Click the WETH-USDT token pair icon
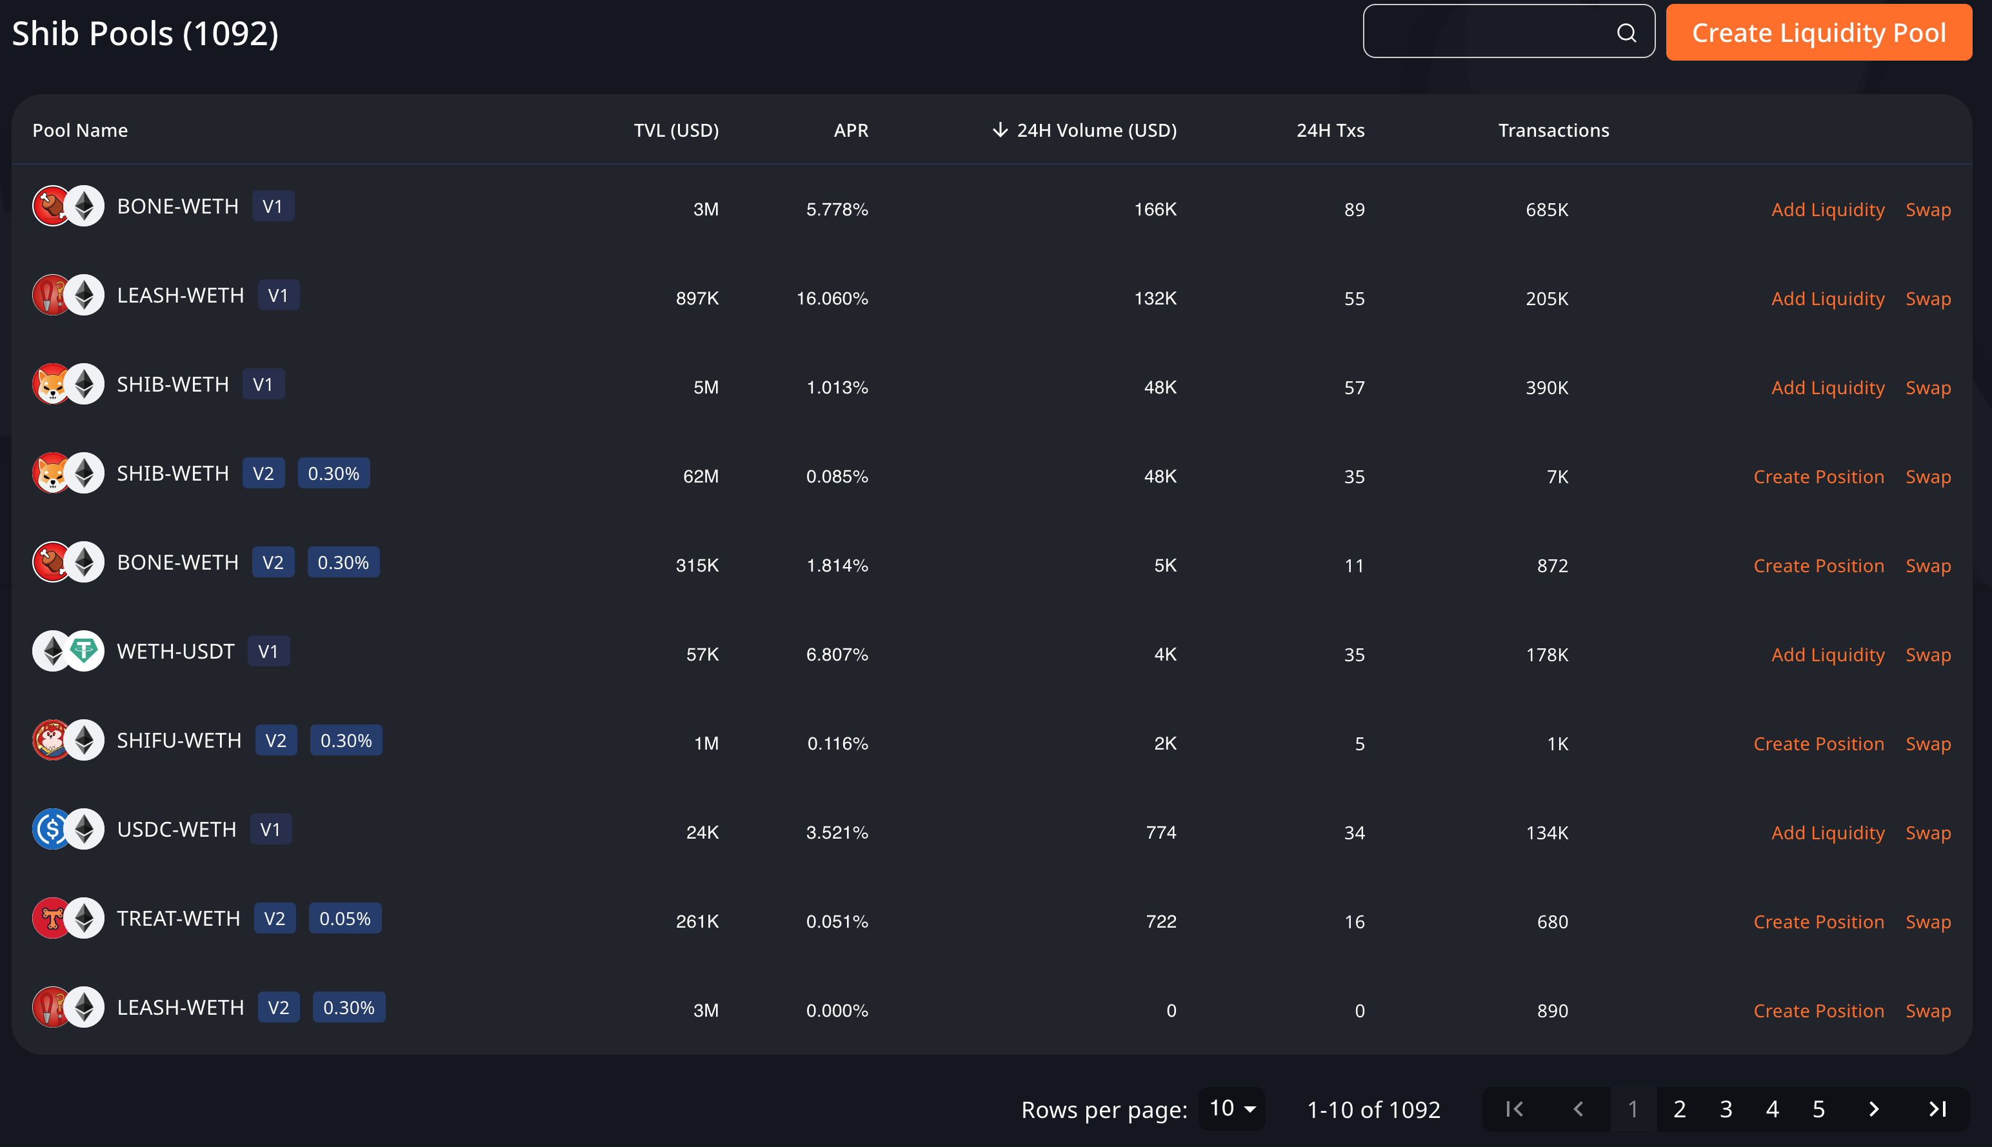The image size is (1992, 1147). pos(68,652)
